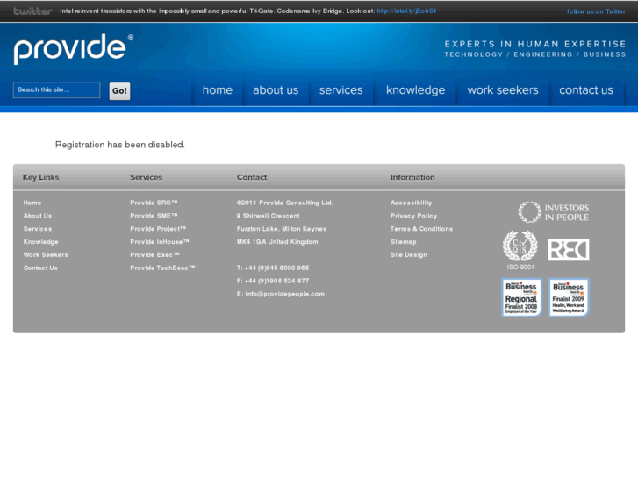
Task: Open footer Home link
Action: click(32, 203)
